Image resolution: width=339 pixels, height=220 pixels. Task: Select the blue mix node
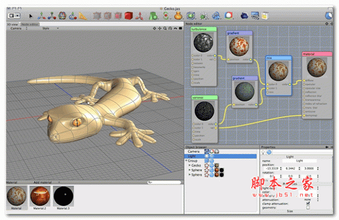pyautogui.click(x=279, y=76)
